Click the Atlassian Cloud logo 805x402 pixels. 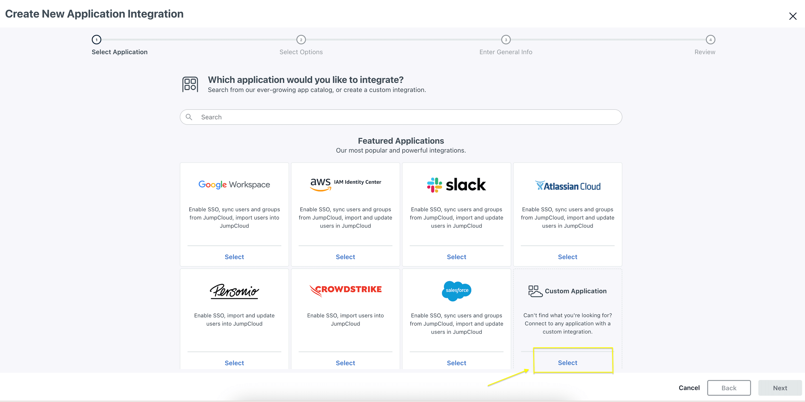coord(567,186)
